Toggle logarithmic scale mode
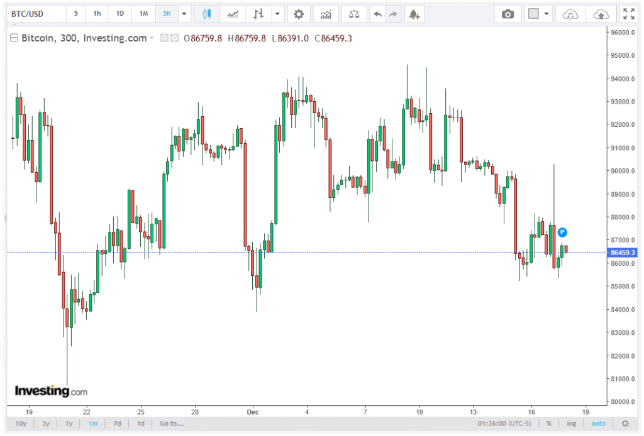Image resolution: width=644 pixels, height=436 pixels. click(571, 423)
